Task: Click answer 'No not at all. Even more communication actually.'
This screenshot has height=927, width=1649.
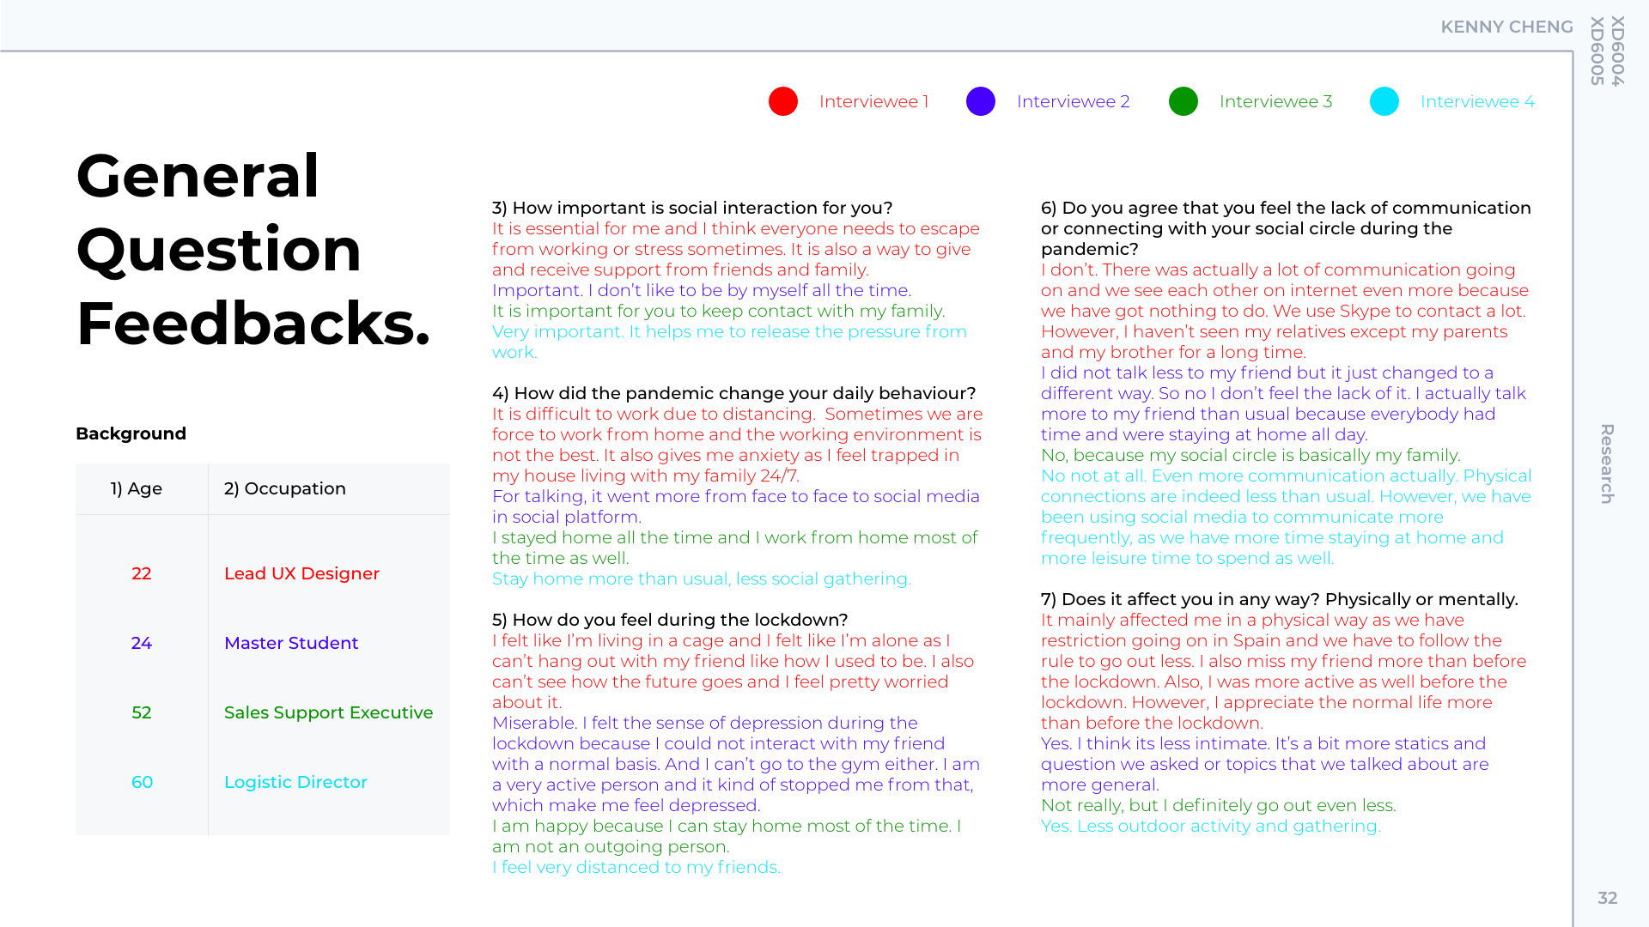Action: click(x=1287, y=517)
